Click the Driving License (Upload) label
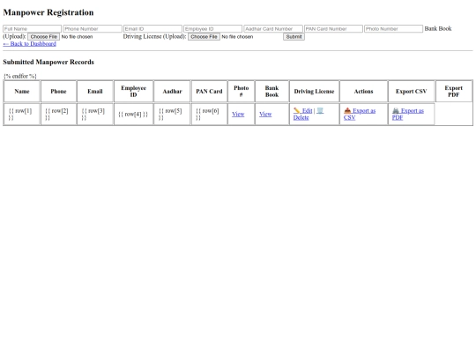This screenshot has width=476, height=357. click(154, 36)
